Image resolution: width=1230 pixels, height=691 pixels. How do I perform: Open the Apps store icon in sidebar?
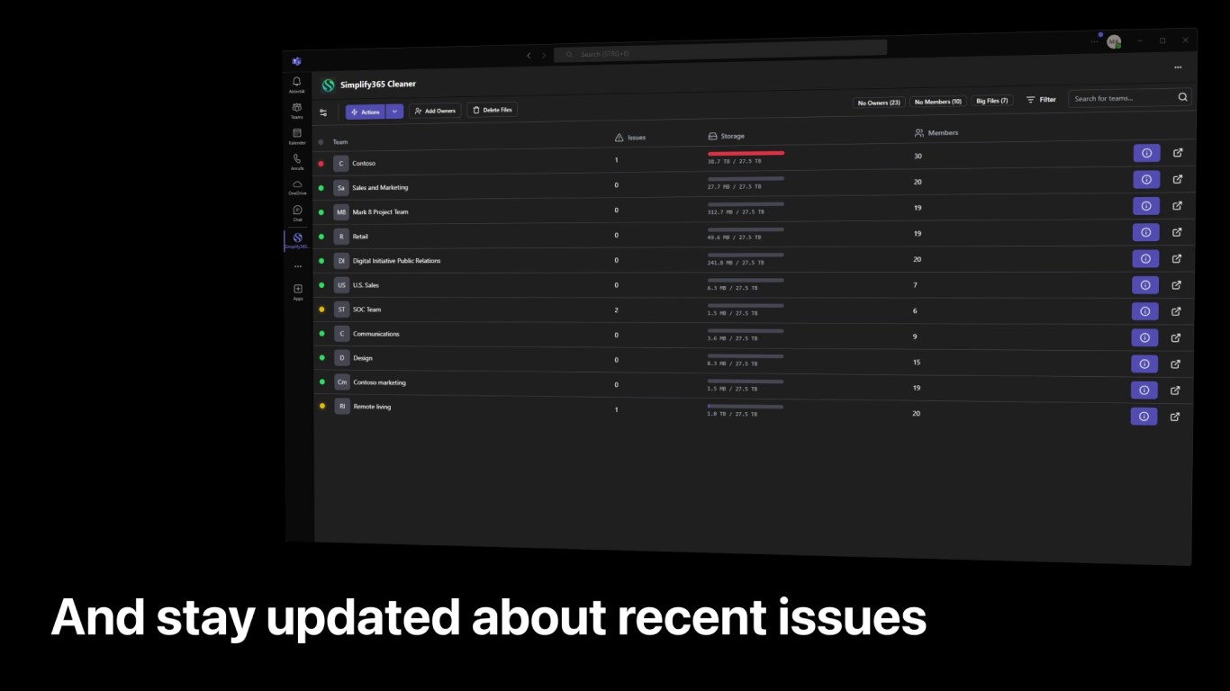click(298, 292)
